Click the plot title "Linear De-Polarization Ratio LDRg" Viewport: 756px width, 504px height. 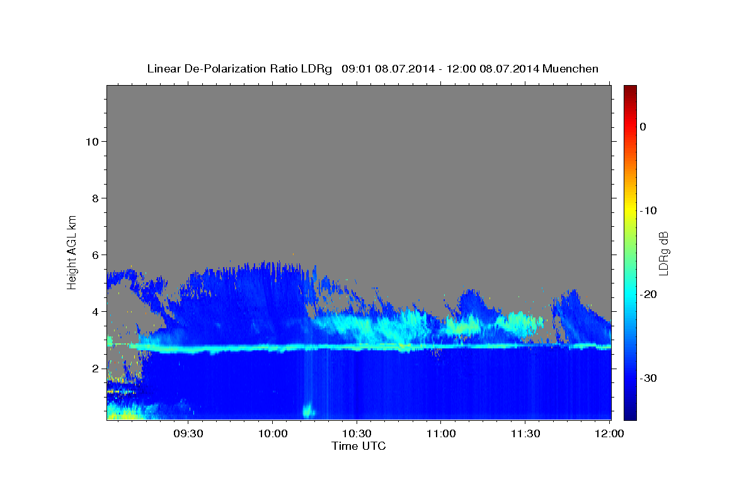point(239,69)
